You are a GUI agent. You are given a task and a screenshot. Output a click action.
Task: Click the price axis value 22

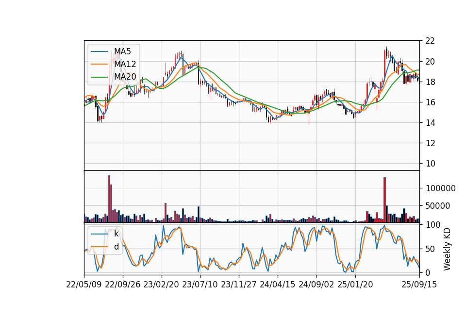coord(430,41)
